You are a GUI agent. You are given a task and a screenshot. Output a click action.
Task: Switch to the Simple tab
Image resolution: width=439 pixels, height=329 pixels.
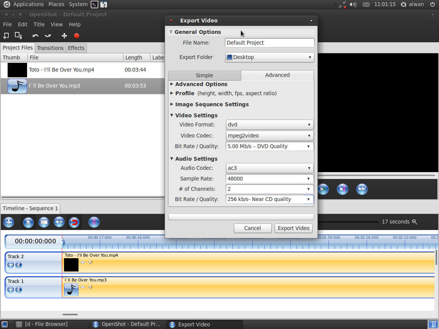tap(204, 75)
